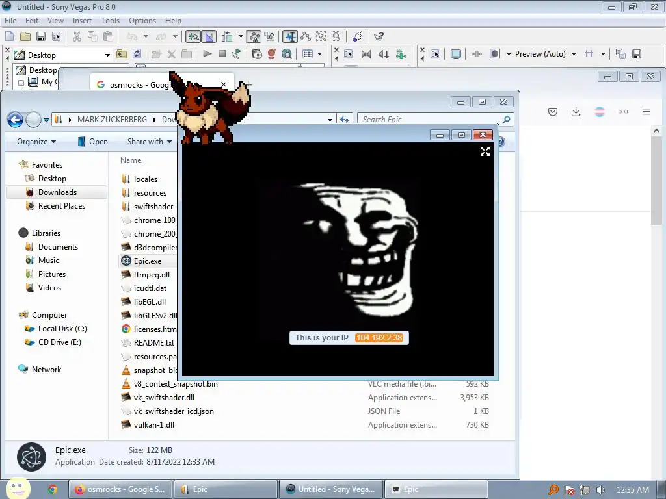The height and width of the screenshot is (499, 666).
Task: Click Preview on External Monitor icon
Action: coord(456,54)
